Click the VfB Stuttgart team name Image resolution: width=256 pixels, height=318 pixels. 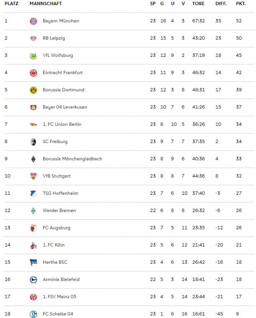56,176
